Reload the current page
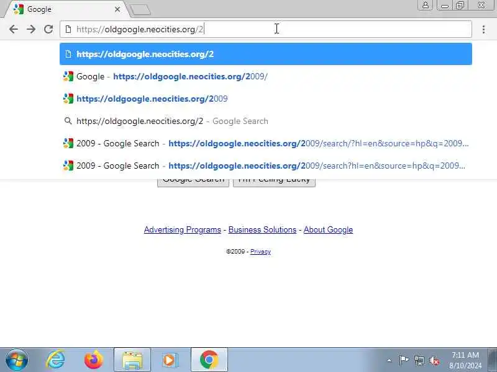 click(48, 29)
